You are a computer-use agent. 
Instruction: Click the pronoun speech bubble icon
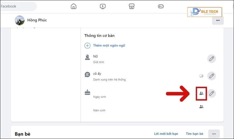pyautogui.click(x=87, y=75)
